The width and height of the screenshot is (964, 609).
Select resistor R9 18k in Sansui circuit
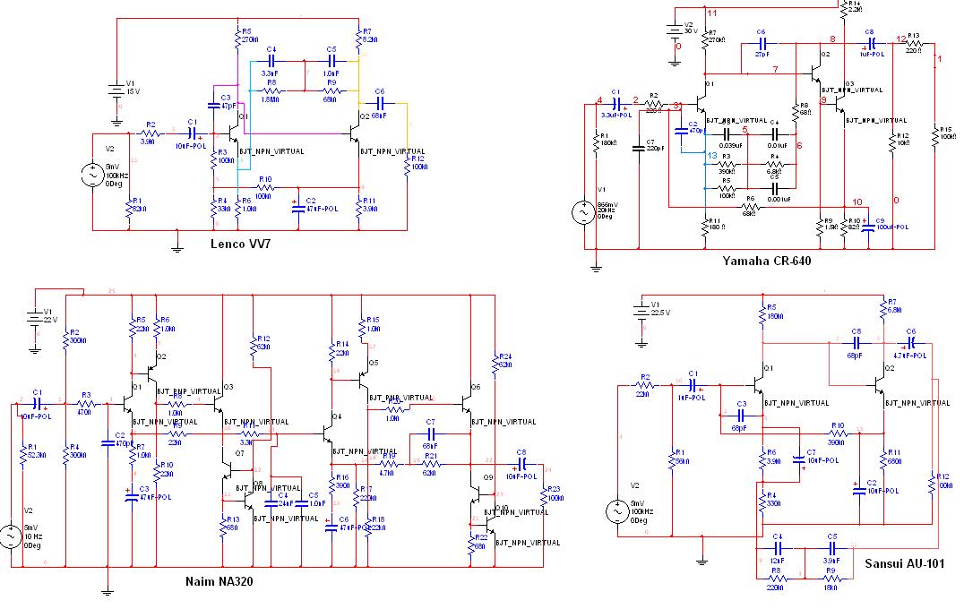click(831, 579)
